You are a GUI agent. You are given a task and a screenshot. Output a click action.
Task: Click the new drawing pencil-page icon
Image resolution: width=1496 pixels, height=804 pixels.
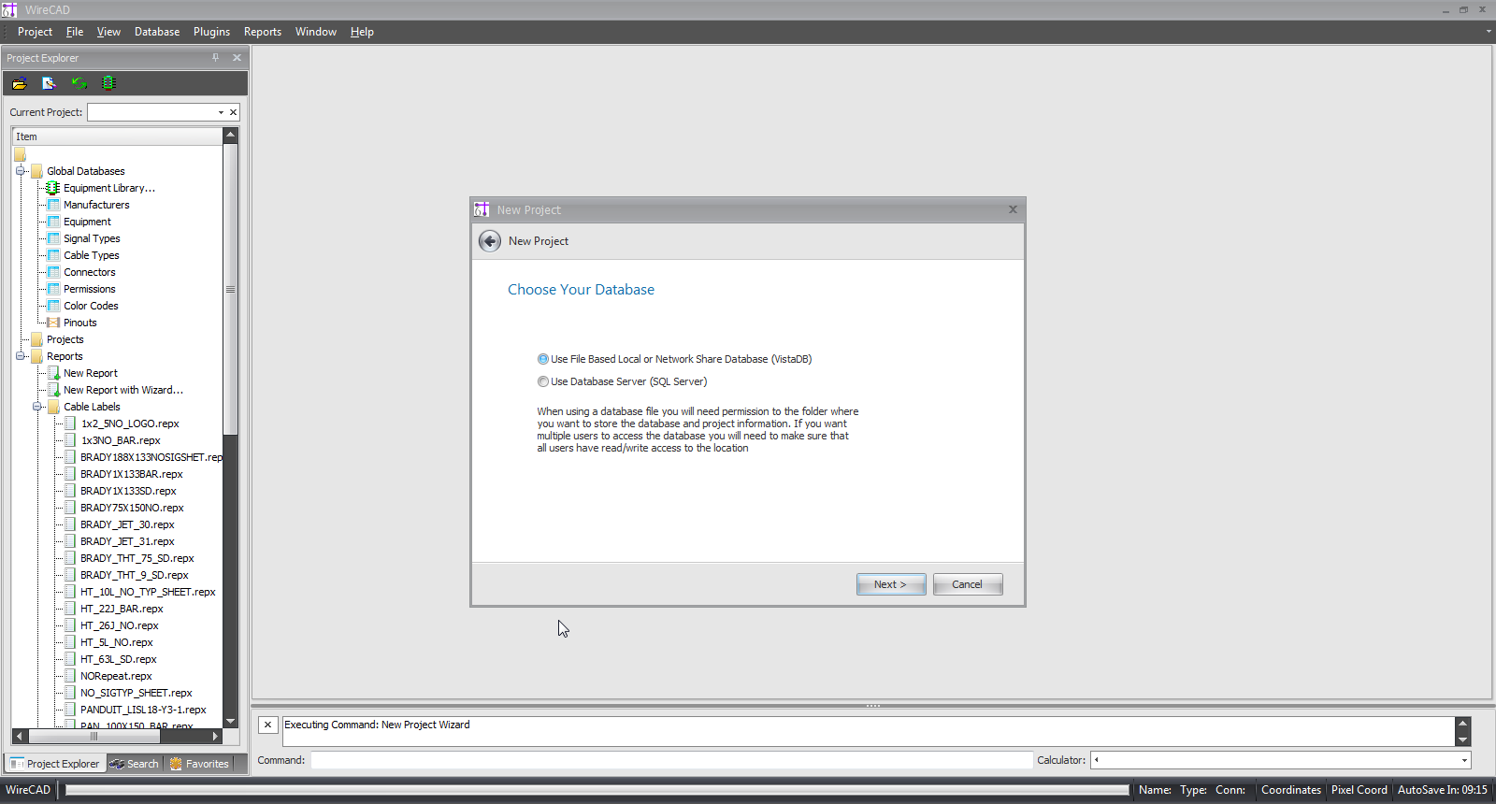(x=49, y=83)
